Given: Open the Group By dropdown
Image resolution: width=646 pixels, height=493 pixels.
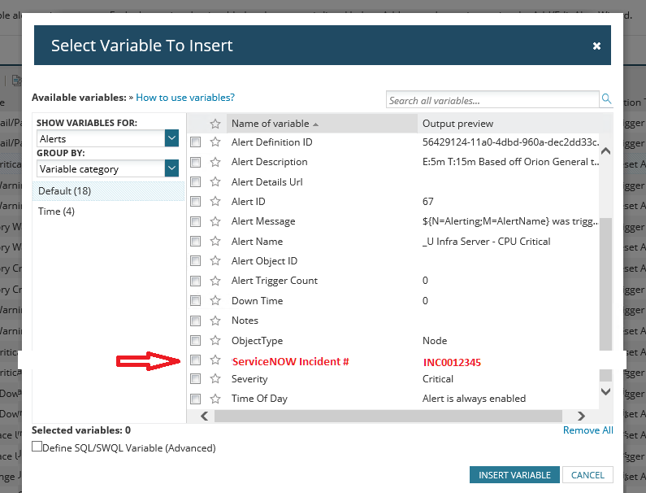Looking at the screenshot, I should pos(171,168).
